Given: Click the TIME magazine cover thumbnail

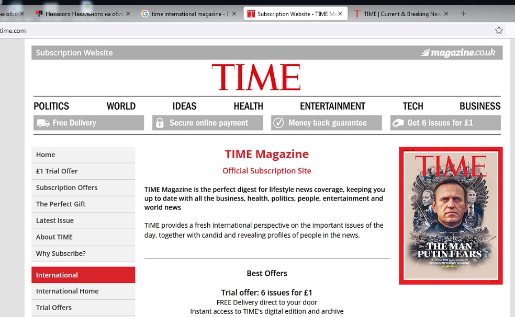Looking at the screenshot, I should click(451, 215).
